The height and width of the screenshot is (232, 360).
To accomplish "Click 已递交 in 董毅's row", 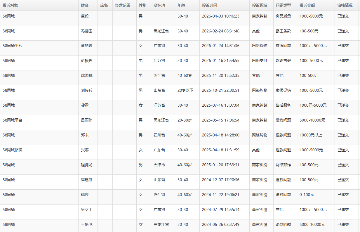I will tap(343, 16).
